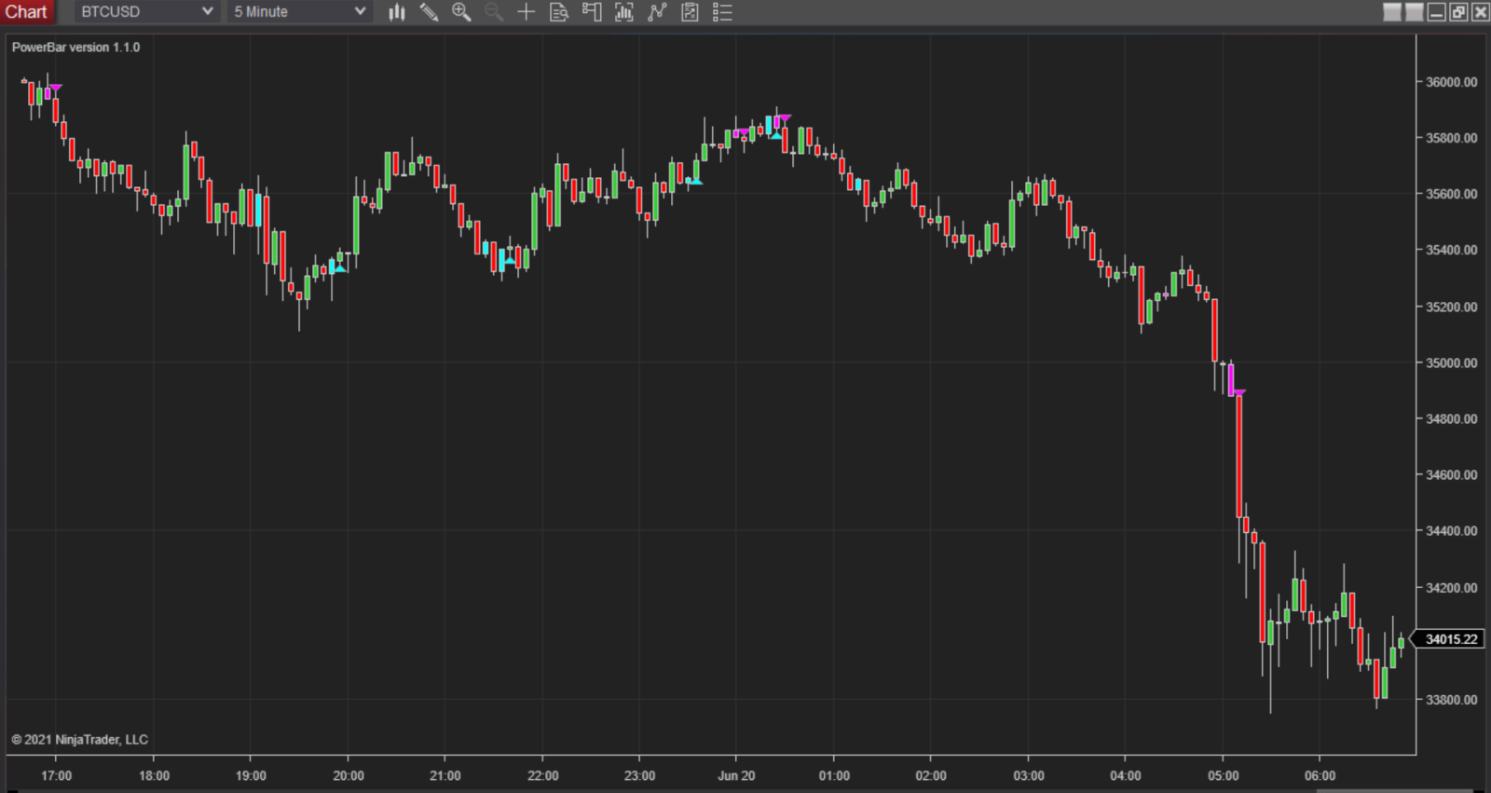The height and width of the screenshot is (793, 1491).
Task: Click the 33800.00 price axis label
Action: tap(1451, 699)
